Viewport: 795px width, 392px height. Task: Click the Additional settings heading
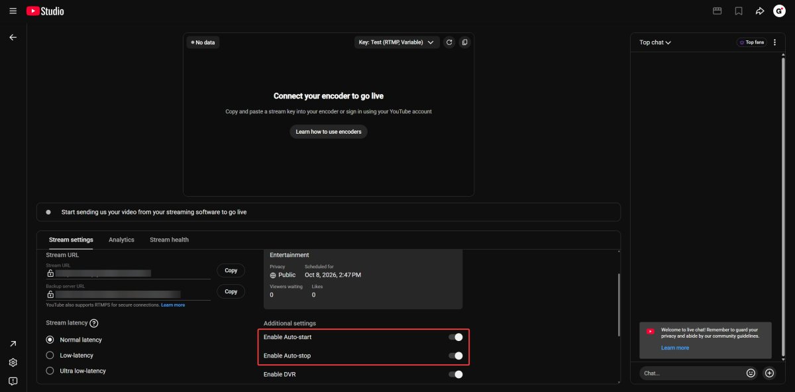(x=290, y=323)
